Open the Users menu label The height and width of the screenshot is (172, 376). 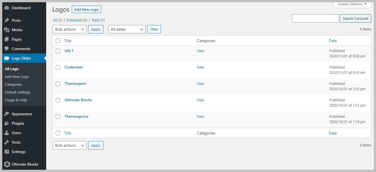click(16, 133)
